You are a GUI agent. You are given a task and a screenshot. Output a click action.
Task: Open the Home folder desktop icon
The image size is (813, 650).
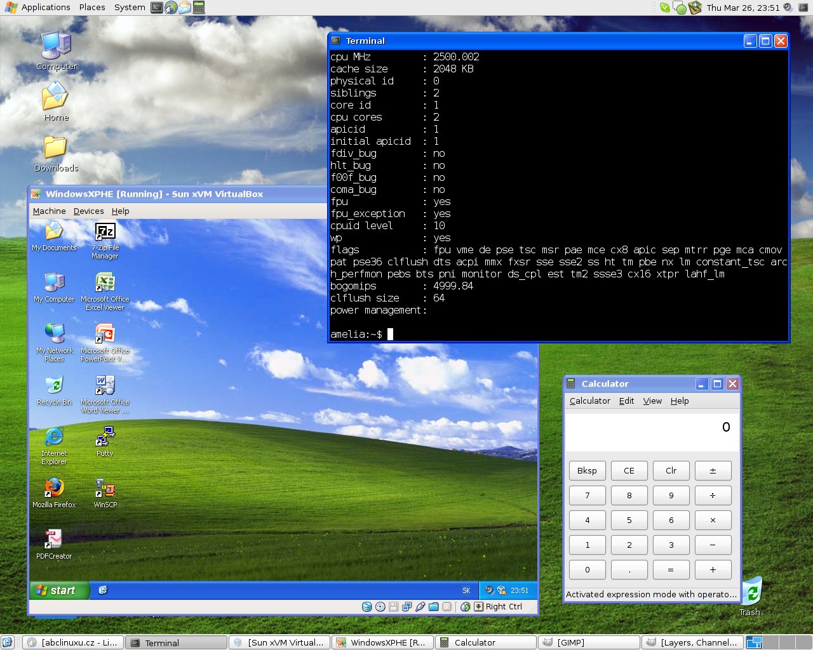56,102
